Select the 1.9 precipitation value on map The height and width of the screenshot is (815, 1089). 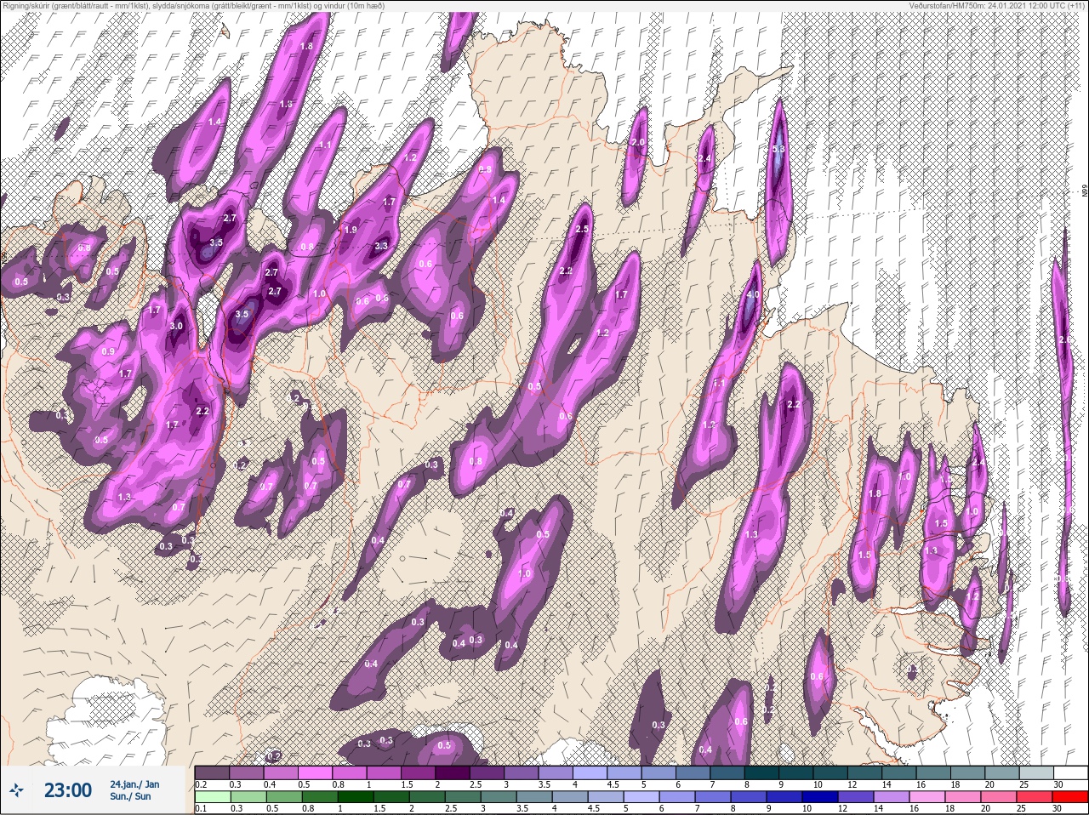pos(350,230)
